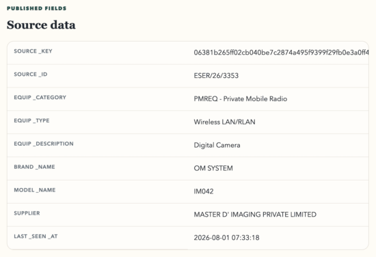Click the BRAND_NAME field label

[34, 167]
